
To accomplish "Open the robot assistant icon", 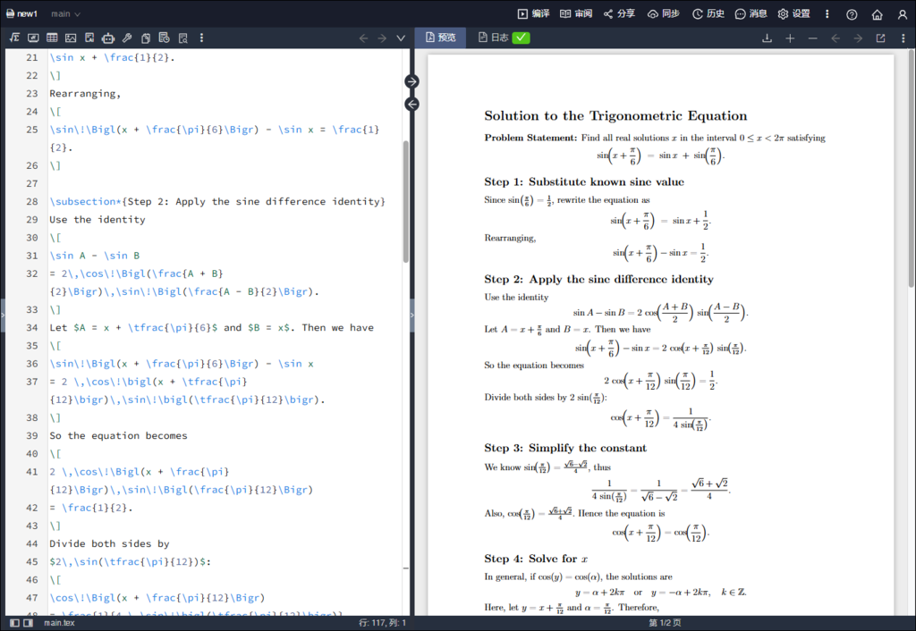I will point(108,38).
